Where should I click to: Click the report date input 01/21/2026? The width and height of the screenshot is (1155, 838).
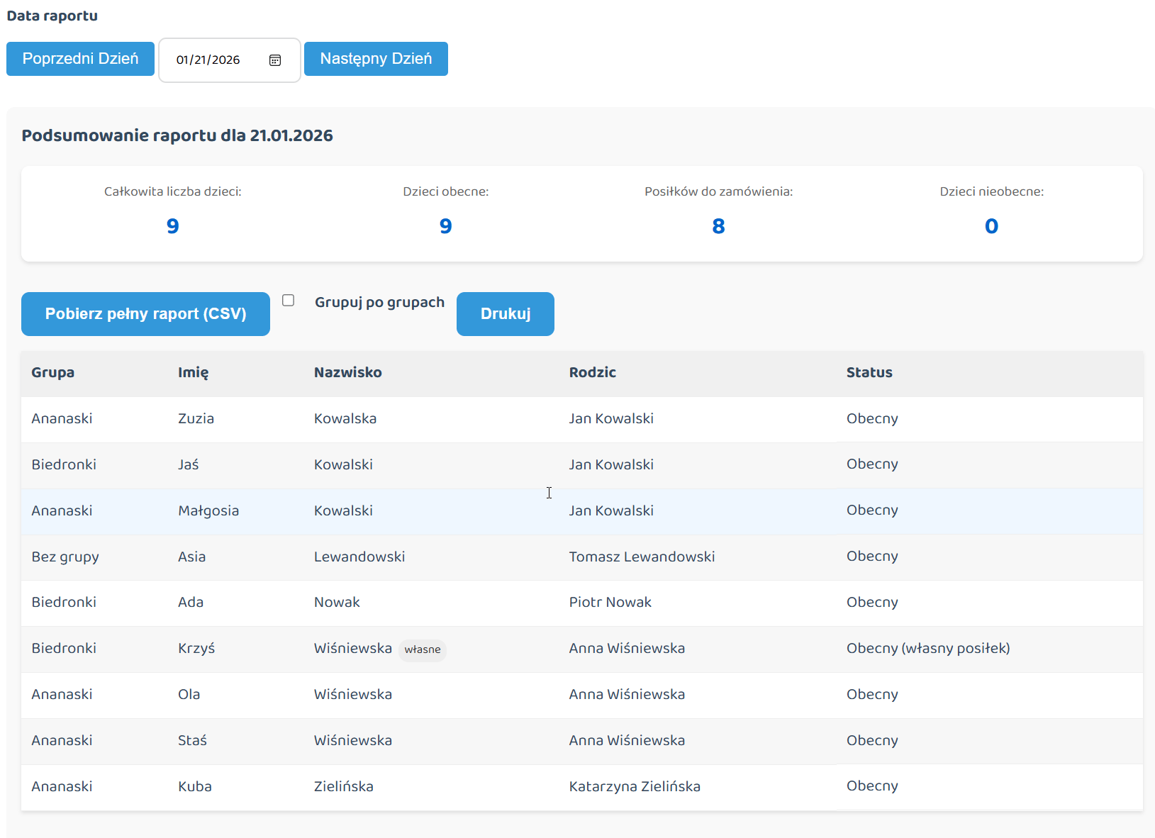(208, 60)
